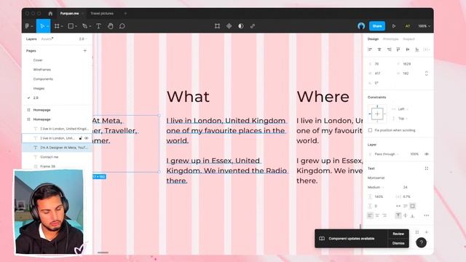Click the Align right icon
Screen dimensions: 466x262
click(389, 49)
